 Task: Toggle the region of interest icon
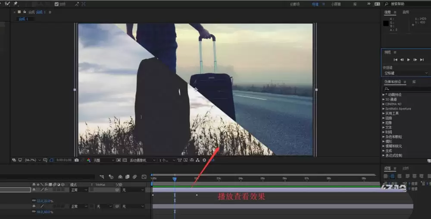[119, 160]
